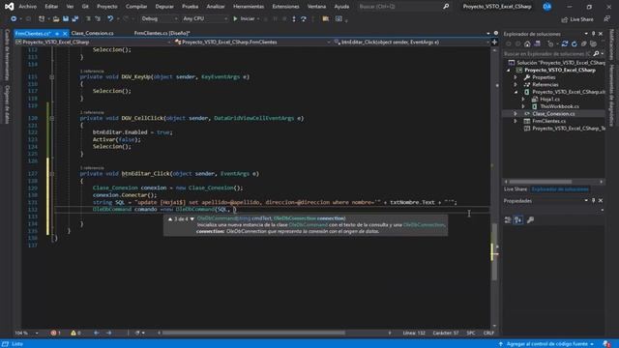Viewport: 619px width, 348px height.
Task: Click the new project toolbar icon
Action: coord(42,18)
